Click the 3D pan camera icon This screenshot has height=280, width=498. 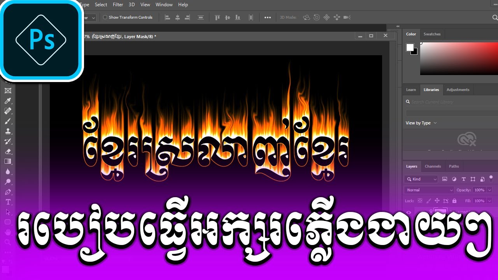(x=327, y=17)
